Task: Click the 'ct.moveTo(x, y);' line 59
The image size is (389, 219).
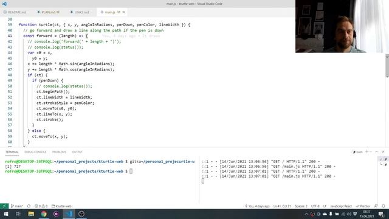Action: 50,136
